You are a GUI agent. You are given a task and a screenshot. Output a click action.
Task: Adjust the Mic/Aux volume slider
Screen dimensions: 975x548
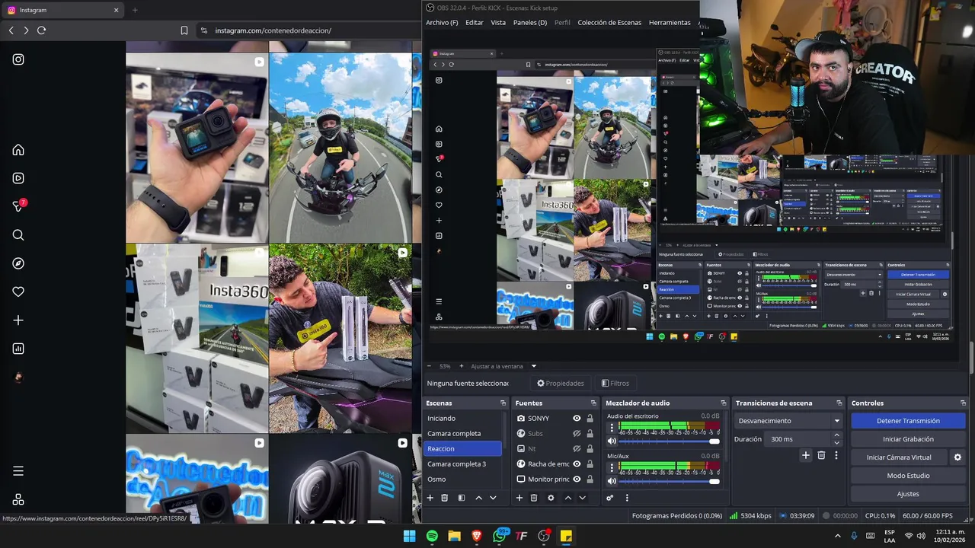[669, 482]
